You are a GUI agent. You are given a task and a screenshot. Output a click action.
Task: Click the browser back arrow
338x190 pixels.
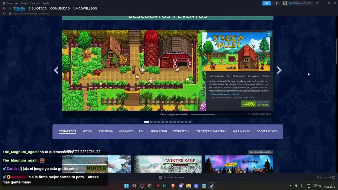click(4, 8)
